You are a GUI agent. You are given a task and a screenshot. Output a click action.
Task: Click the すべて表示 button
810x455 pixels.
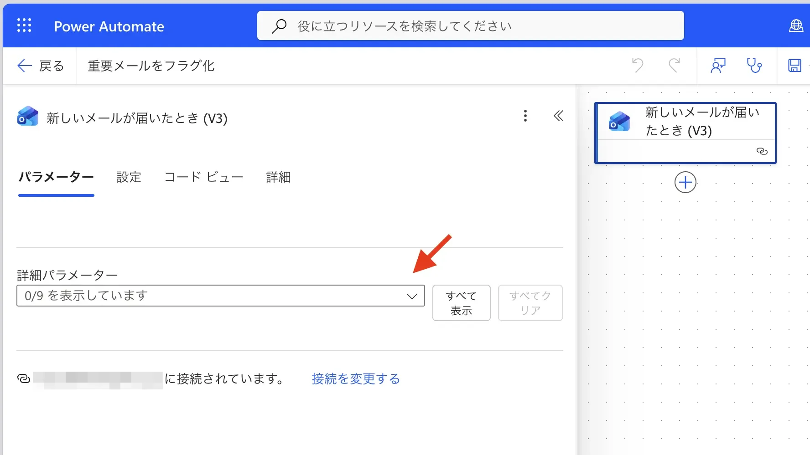pos(461,303)
